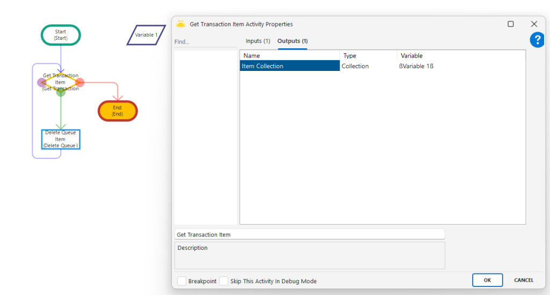The width and height of the screenshot is (550, 295).
Task: Click the green connector dot below diamond
Action: click(x=61, y=92)
